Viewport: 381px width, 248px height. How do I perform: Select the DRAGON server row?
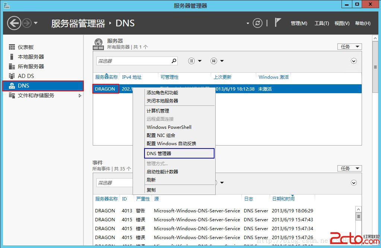point(227,89)
